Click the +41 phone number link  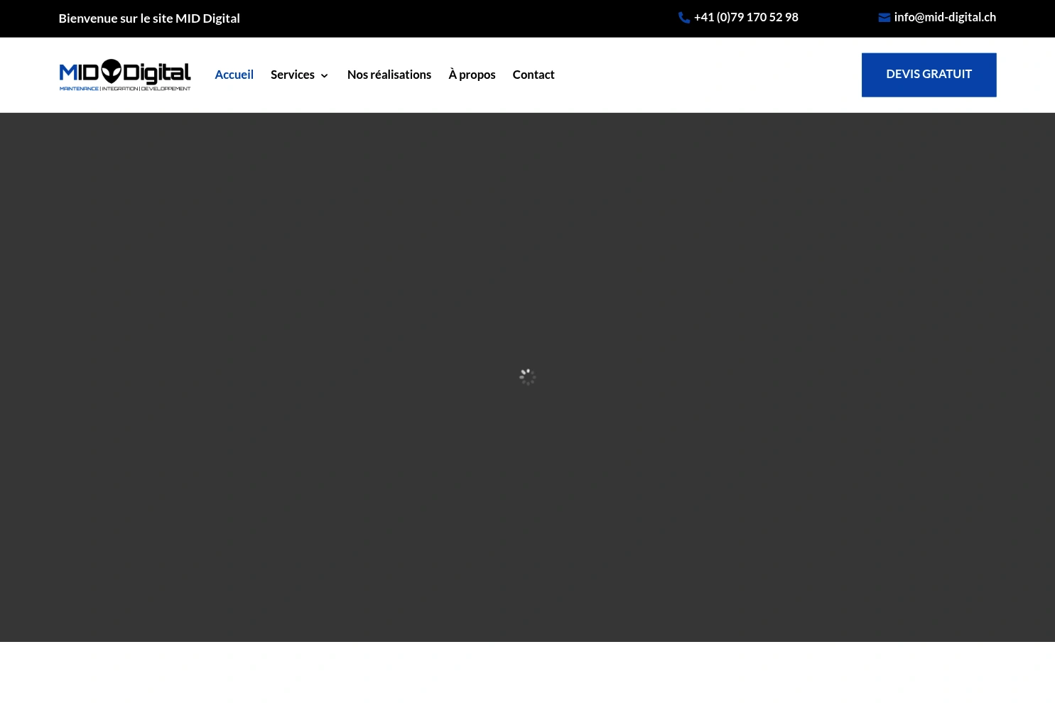(746, 17)
